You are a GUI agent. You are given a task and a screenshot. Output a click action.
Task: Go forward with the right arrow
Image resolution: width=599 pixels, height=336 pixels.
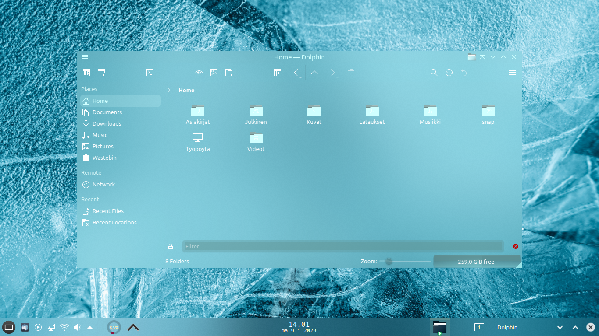[x=333, y=73]
